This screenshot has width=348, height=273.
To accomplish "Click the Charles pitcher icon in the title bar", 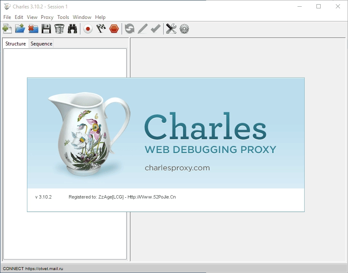I will point(7,6).
